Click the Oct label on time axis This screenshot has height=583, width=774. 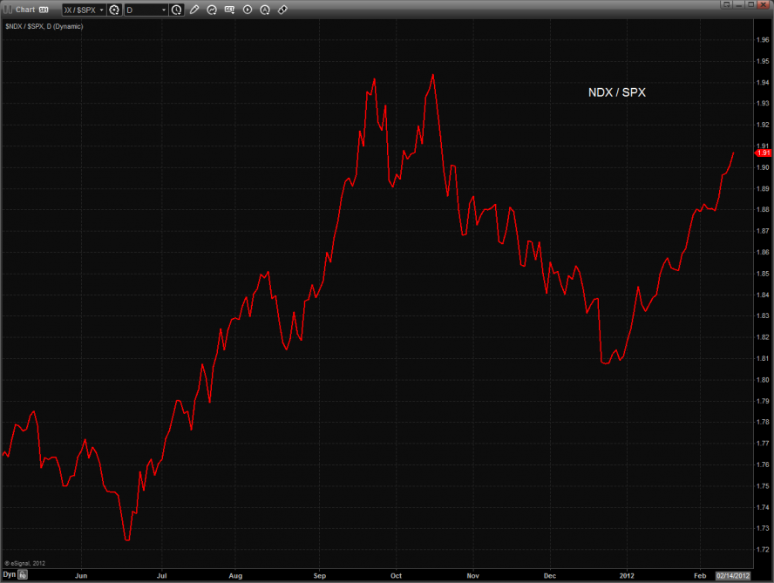click(x=396, y=576)
